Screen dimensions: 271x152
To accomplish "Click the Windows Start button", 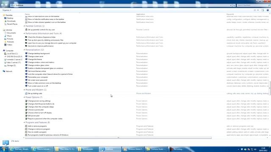I will (4, 149).
